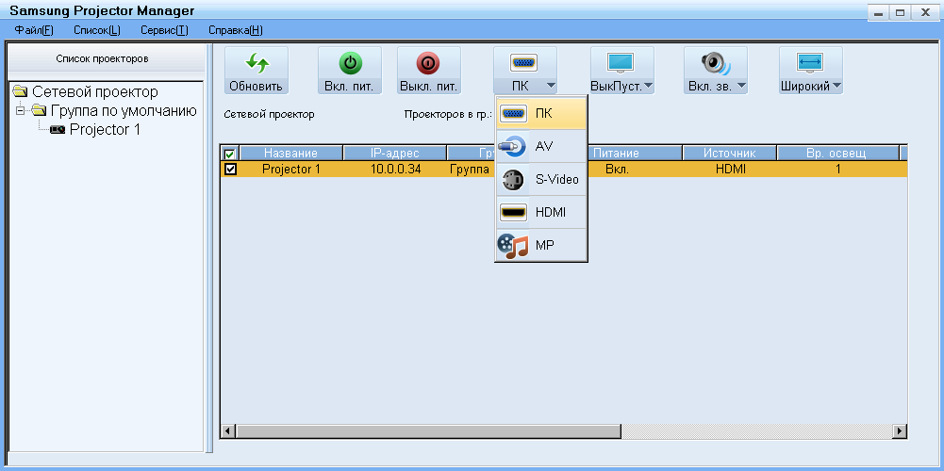Click the Источник column header
The width and height of the screenshot is (944, 471).
(730, 154)
